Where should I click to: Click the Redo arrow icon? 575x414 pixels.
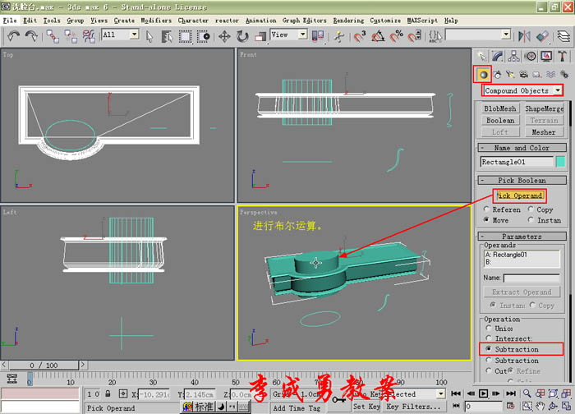pos(31,36)
